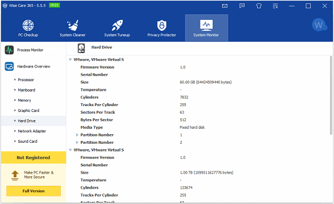Viewport: 334px width, 204px height.
Task: Click the 60.00 GB size value
Action: tap(205, 82)
